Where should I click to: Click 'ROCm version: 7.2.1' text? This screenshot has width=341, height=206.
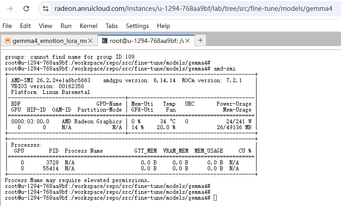point(212,80)
